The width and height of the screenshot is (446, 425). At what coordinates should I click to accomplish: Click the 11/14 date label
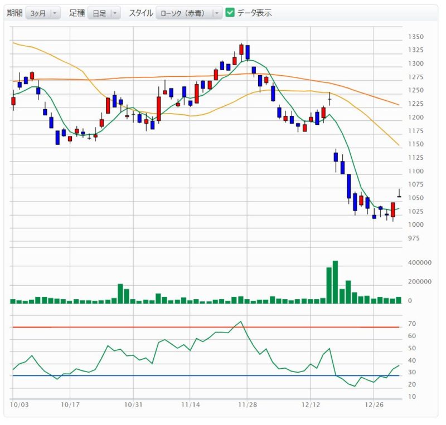click(x=191, y=404)
